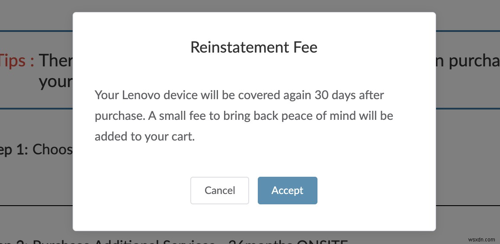Click the word "Lenovo" in the message
The image size is (500, 244).
[x=141, y=95]
